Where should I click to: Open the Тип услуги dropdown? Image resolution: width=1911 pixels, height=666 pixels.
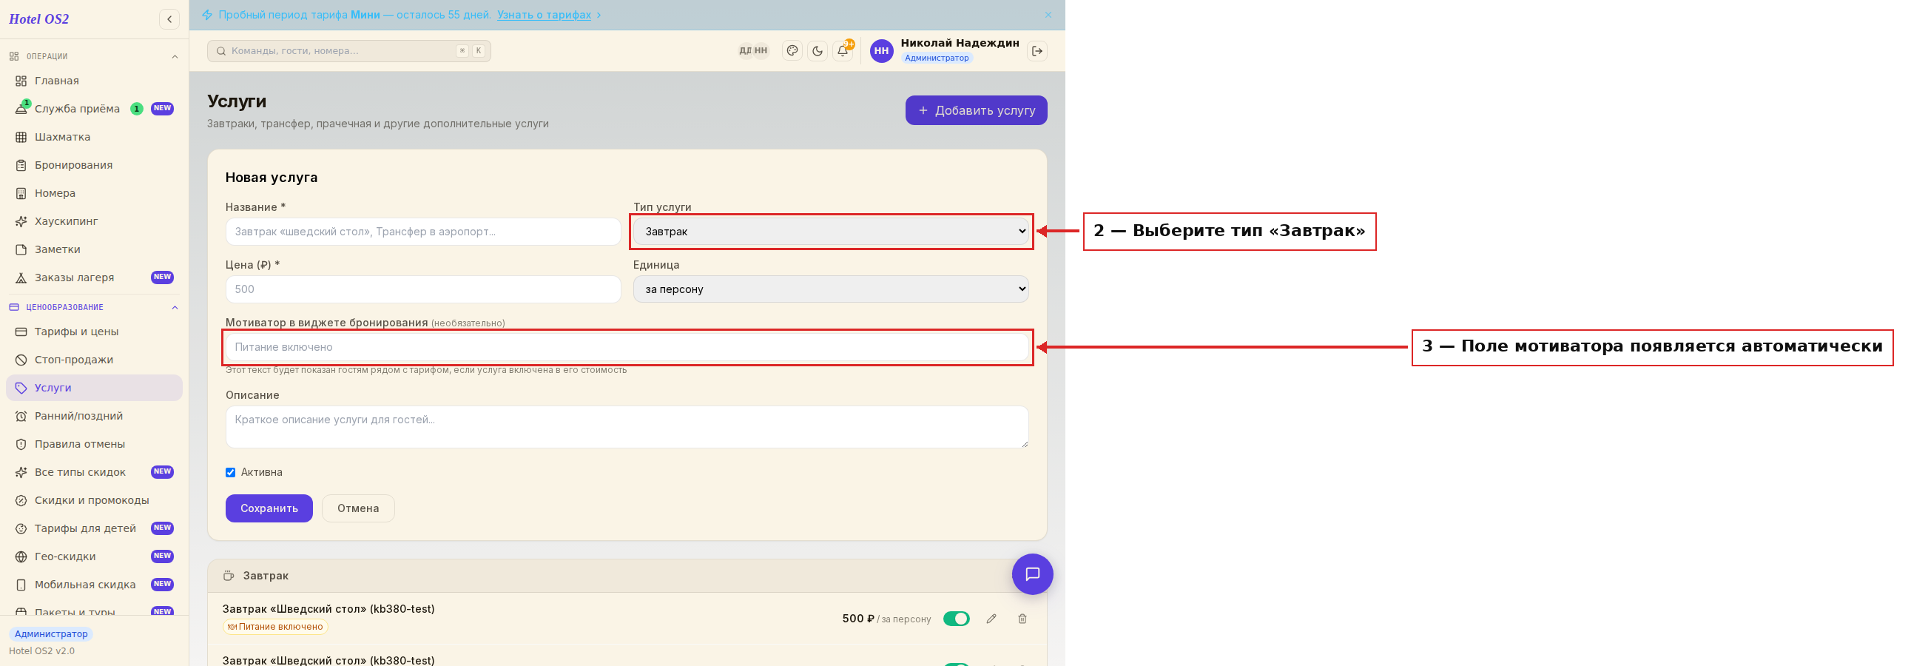[831, 232]
